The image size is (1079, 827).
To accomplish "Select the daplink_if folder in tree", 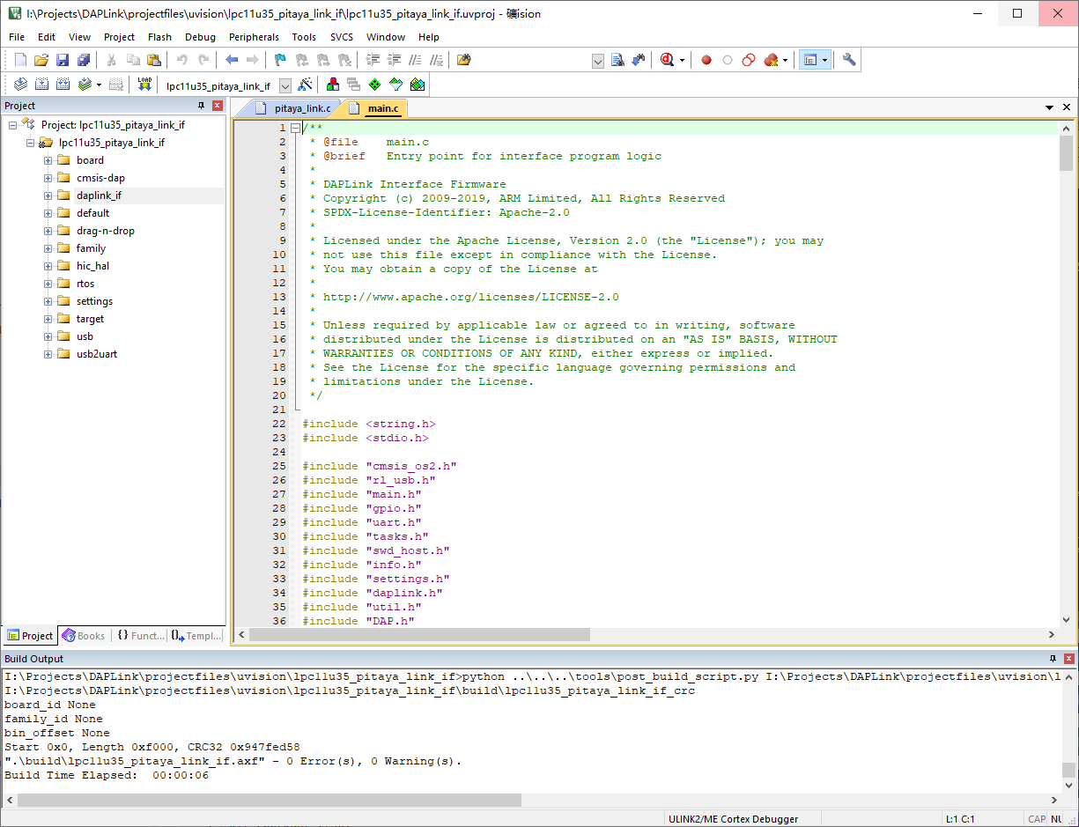I will [99, 196].
